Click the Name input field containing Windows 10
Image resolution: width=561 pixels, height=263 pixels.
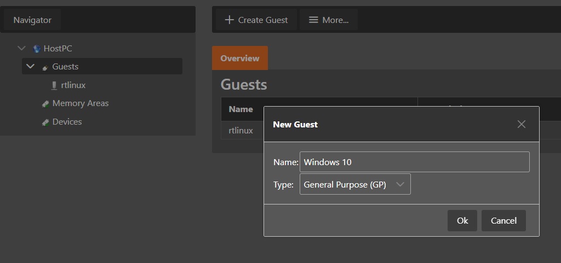(x=414, y=162)
